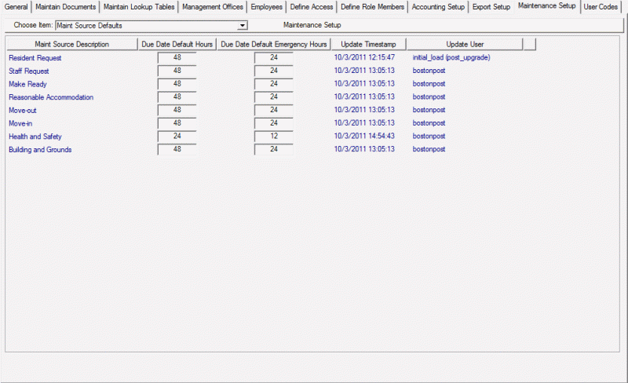Open the User Codes tab
This screenshot has height=383, width=628.
[601, 7]
